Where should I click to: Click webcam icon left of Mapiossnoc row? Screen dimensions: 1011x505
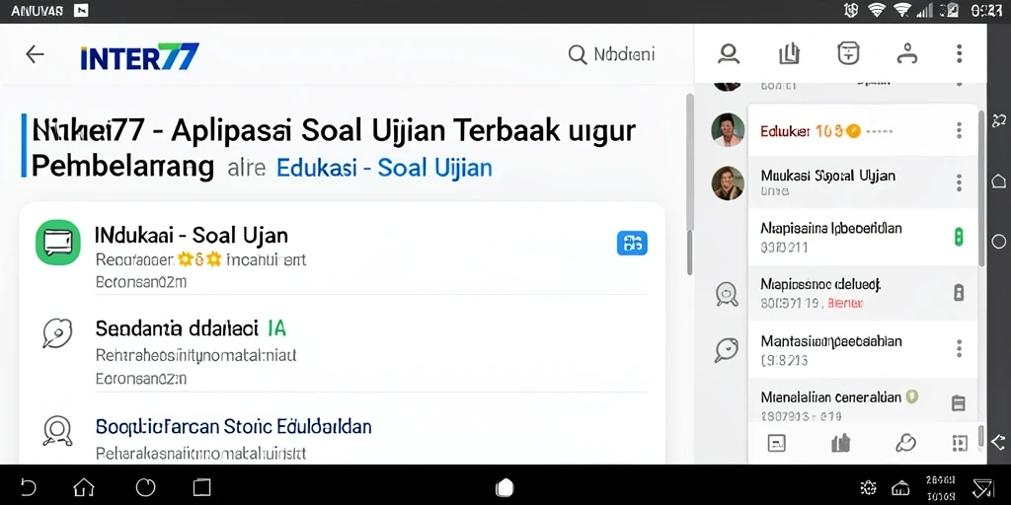tap(728, 294)
